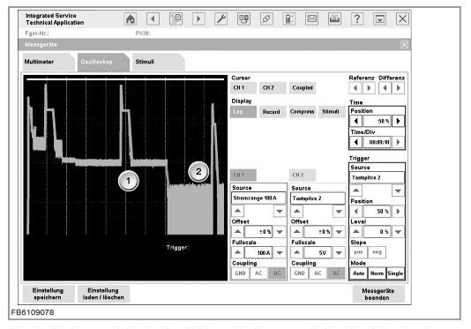Click Einstellung speichern button

[x=48, y=294]
